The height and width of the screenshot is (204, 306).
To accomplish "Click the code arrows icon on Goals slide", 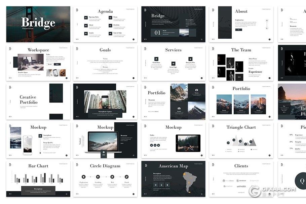I will point(77,78).
